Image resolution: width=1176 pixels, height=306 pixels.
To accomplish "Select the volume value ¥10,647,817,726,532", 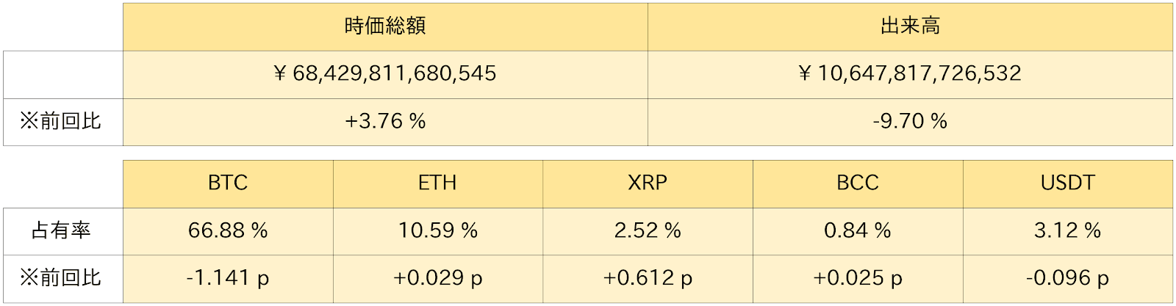I will [910, 73].
